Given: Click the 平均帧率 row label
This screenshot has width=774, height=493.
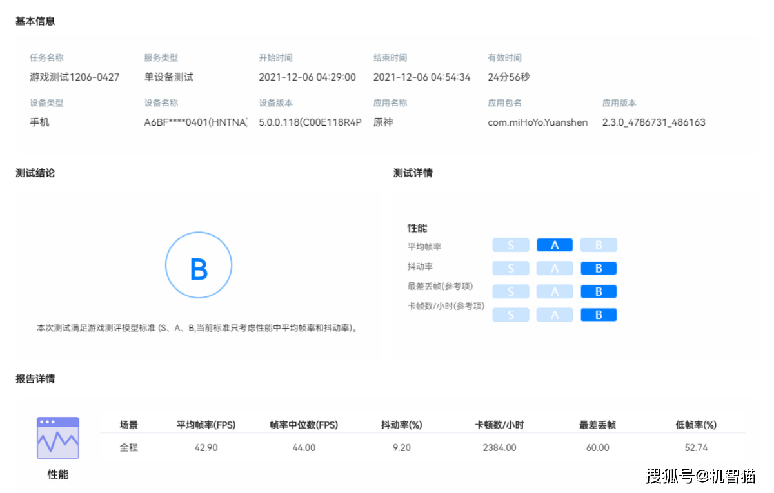Looking at the screenshot, I should tap(424, 247).
